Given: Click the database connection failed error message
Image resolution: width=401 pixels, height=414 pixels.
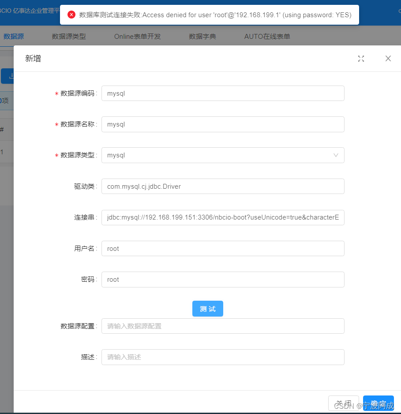Looking at the screenshot, I should tap(215, 15).
